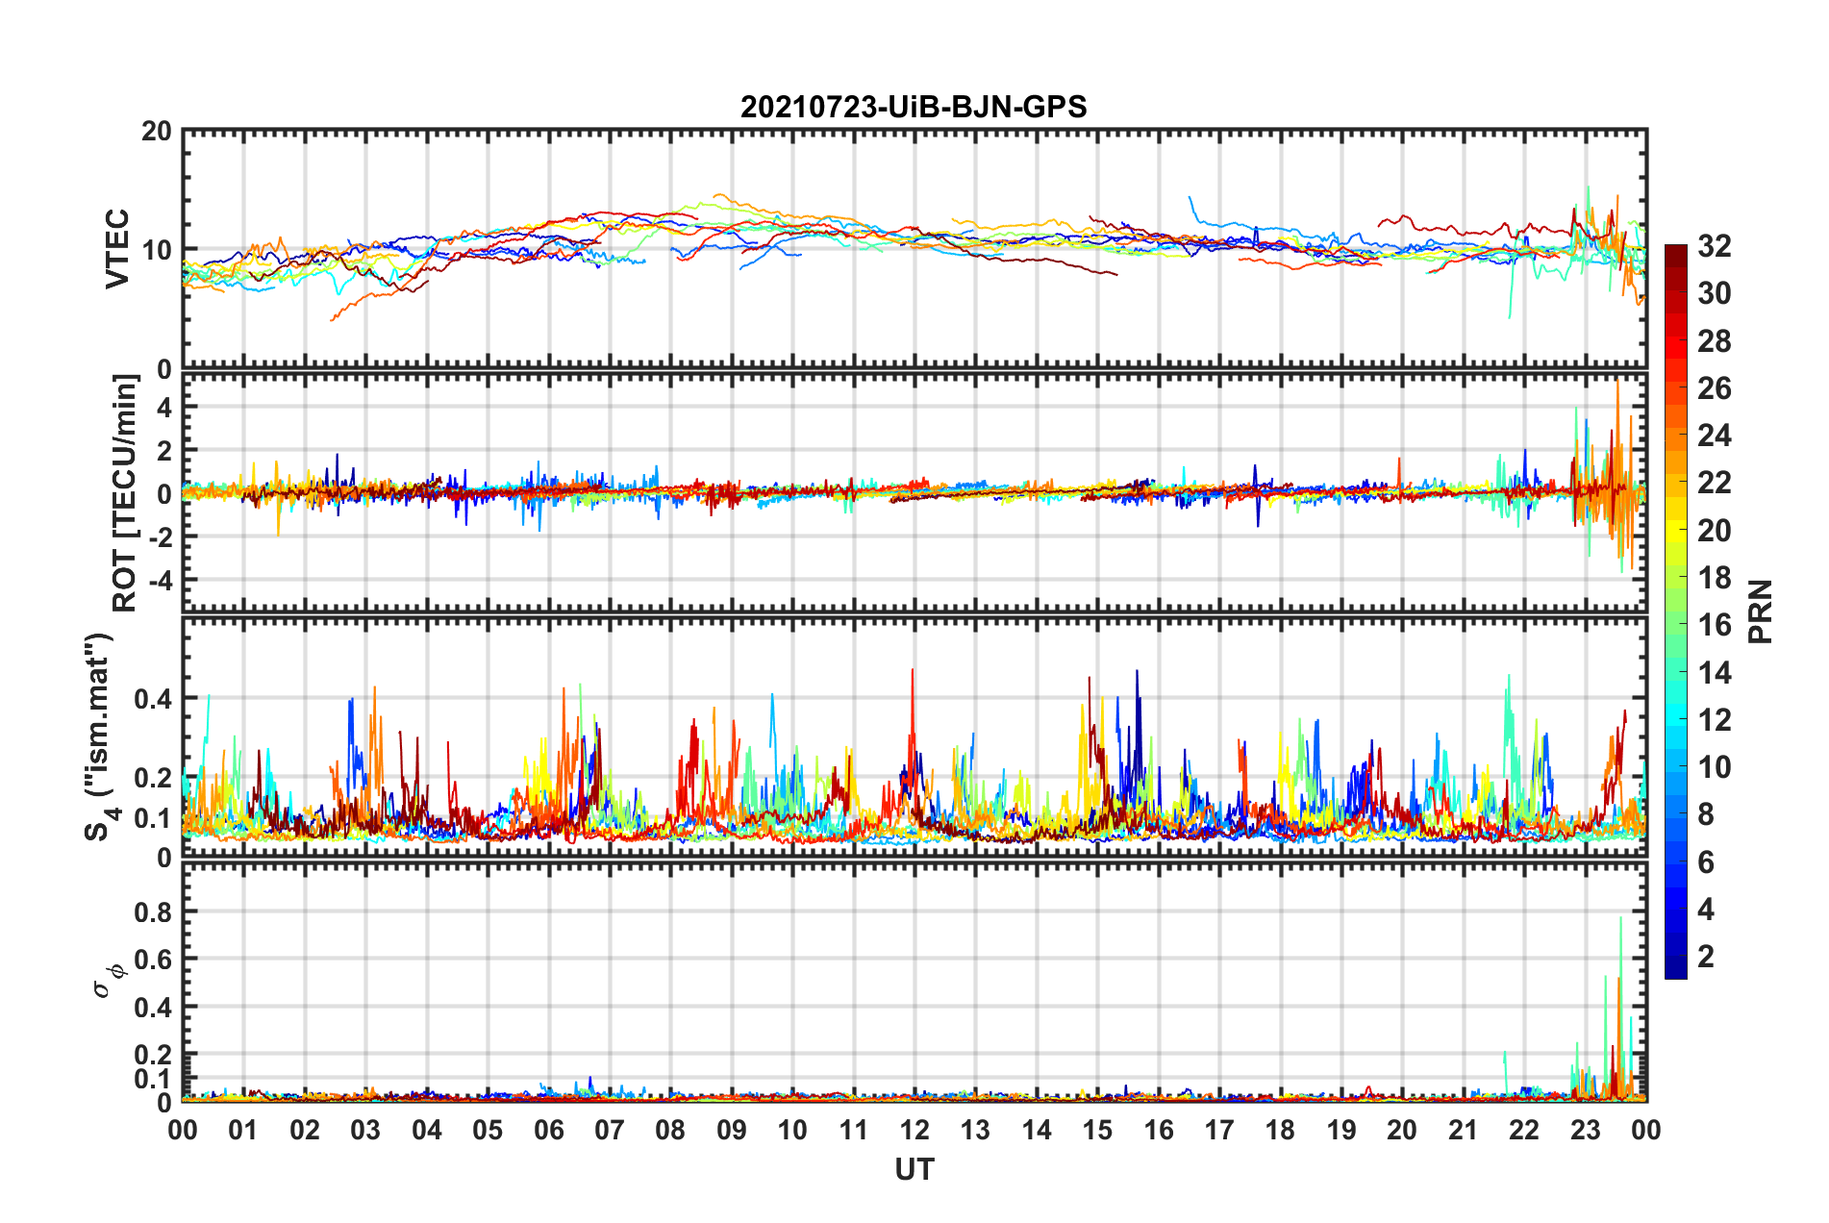Click the PRN colorbar label
The height and width of the screenshot is (1223, 1829).
[1761, 611]
